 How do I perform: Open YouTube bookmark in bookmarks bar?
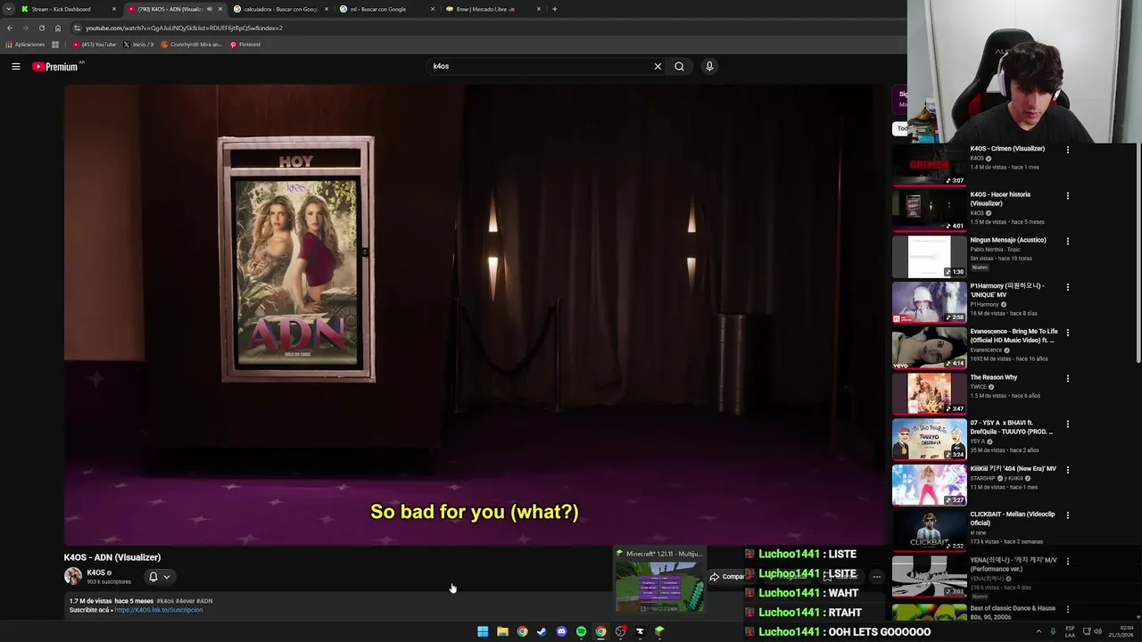95,45
